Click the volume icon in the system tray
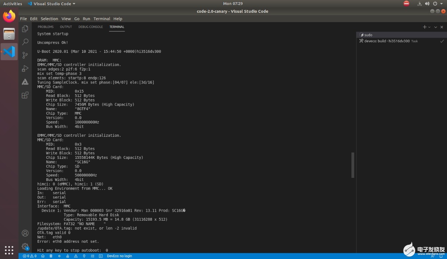This screenshot has width=447, height=259. pyautogui.click(x=427, y=3)
